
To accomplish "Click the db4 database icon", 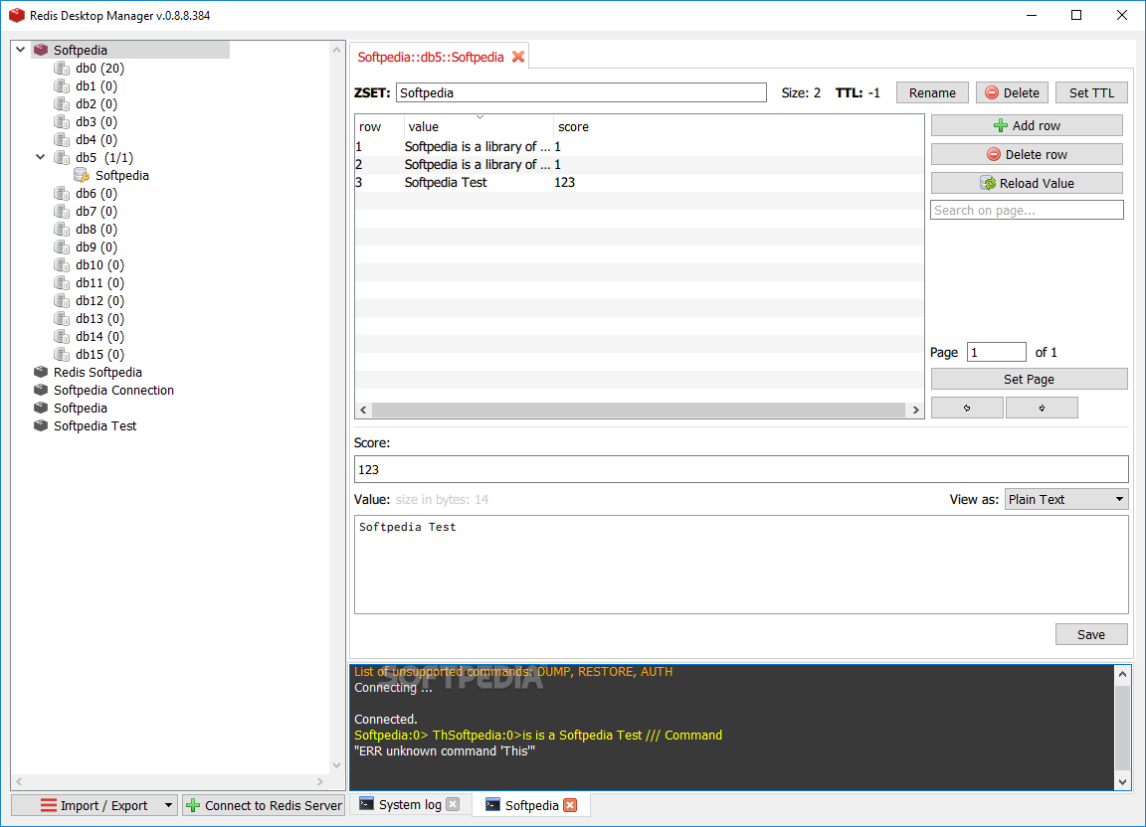I will tap(62, 139).
